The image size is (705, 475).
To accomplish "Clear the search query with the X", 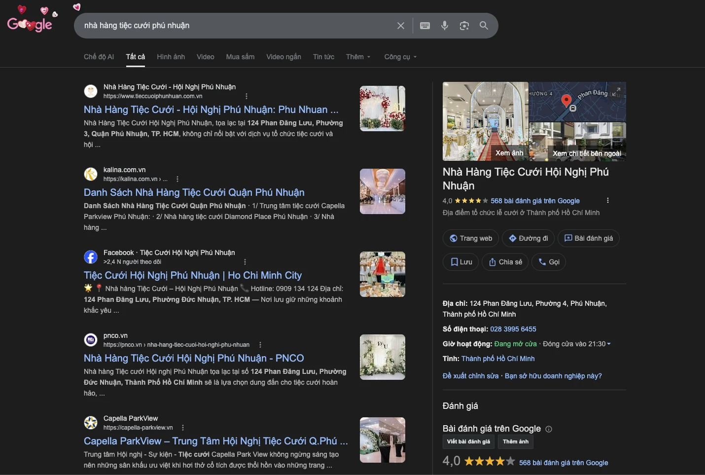I will pos(401,25).
